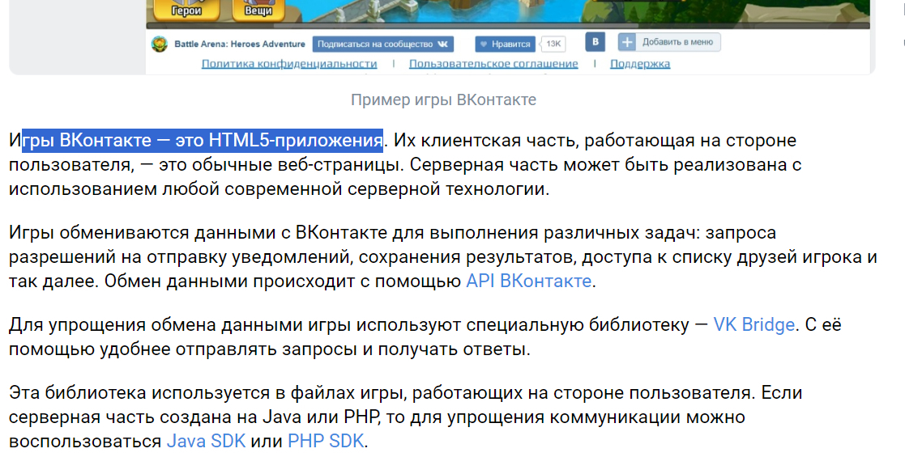Like the game with the "Нравится" button
The height and width of the screenshot is (474, 905).
(x=505, y=44)
